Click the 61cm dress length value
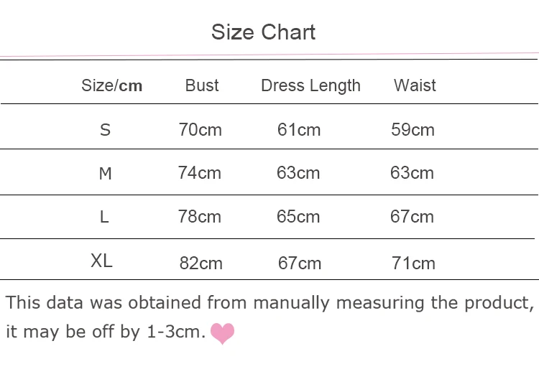 tap(299, 130)
